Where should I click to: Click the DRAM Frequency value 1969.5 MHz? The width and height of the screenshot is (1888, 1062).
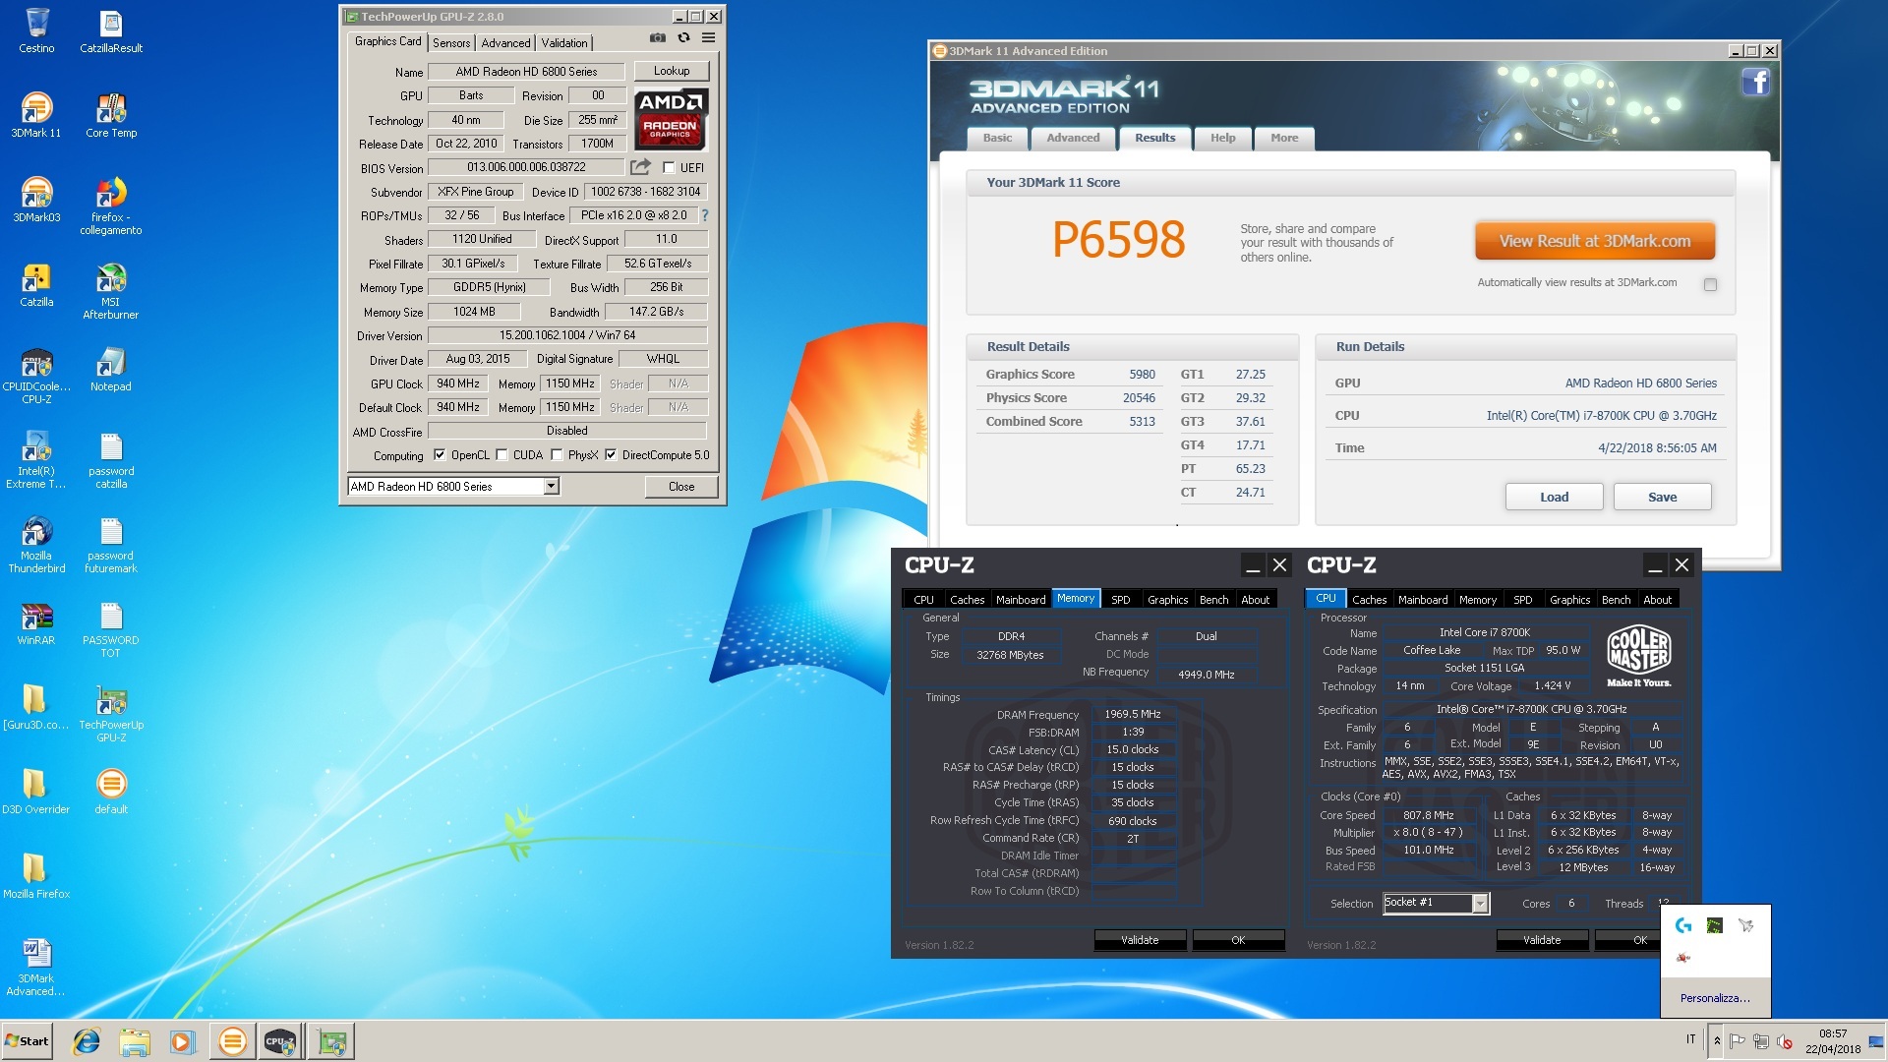(x=1133, y=715)
